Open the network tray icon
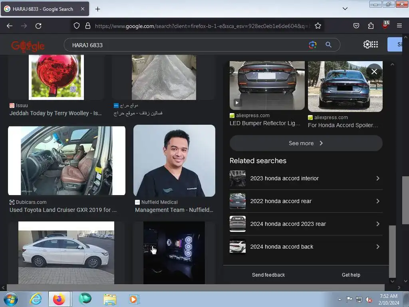Viewport: 409px width, 307px height. (x=359, y=299)
